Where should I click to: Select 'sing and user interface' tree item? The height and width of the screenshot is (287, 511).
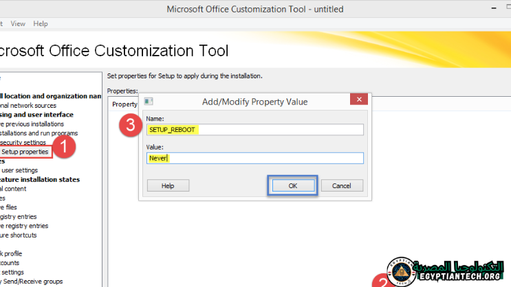click(x=36, y=115)
